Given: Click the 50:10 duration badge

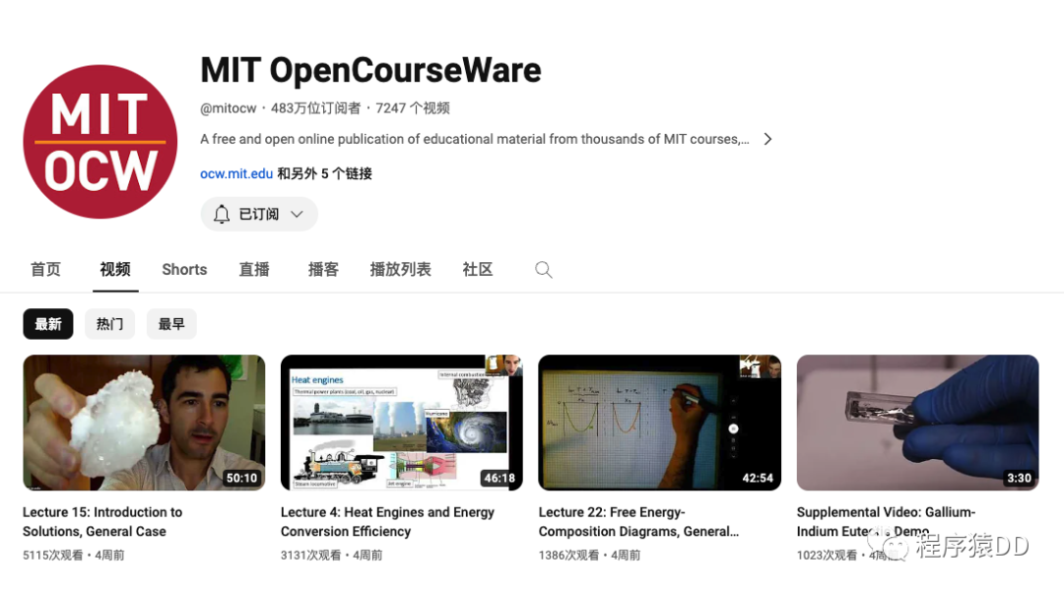Looking at the screenshot, I should coord(241,478).
